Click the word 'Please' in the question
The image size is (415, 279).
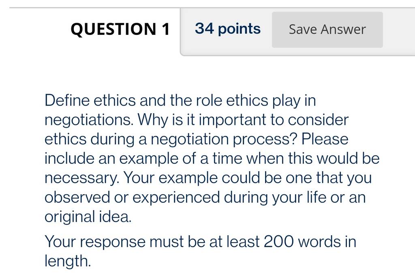pos(325,139)
